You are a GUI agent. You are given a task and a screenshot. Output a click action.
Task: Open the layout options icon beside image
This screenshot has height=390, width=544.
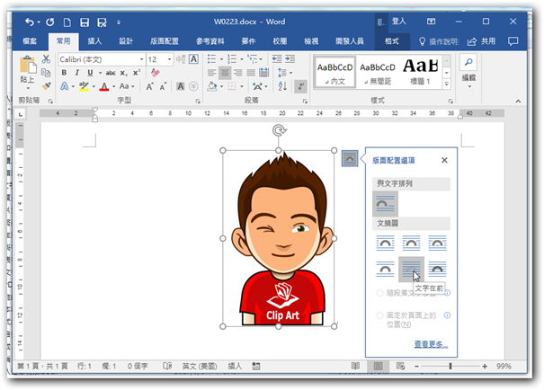pyautogui.click(x=350, y=158)
